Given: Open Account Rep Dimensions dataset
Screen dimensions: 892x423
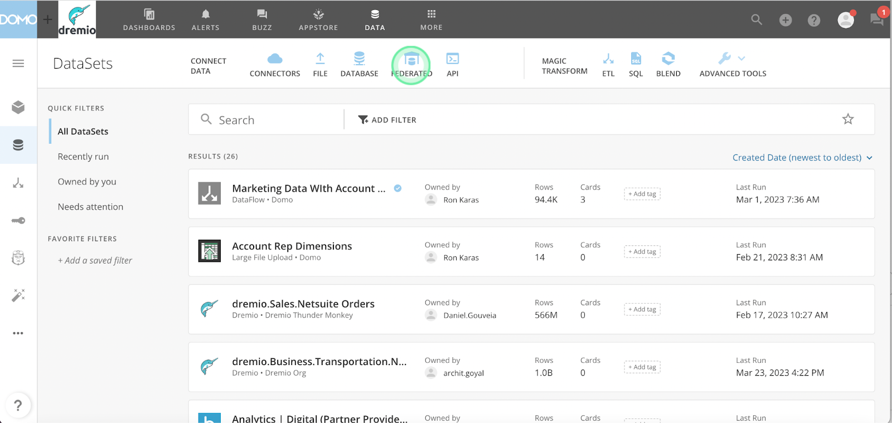Looking at the screenshot, I should pos(292,246).
